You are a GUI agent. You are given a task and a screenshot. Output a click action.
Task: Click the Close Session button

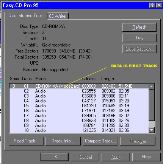(x=139, y=49)
